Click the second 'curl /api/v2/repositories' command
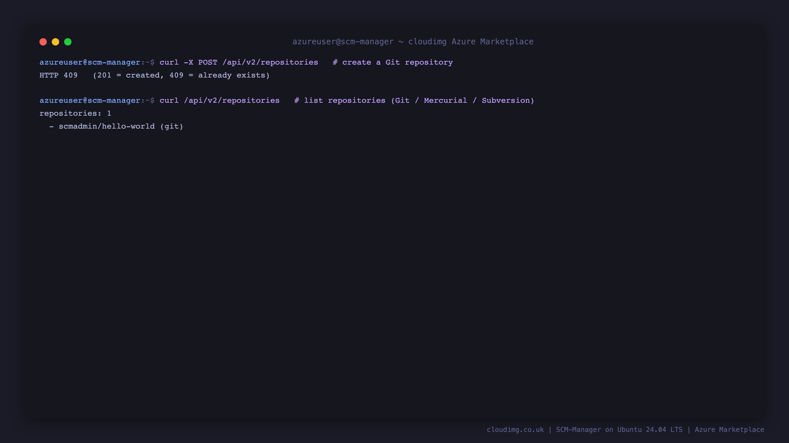This screenshot has height=443, width=789. [219, 100]
